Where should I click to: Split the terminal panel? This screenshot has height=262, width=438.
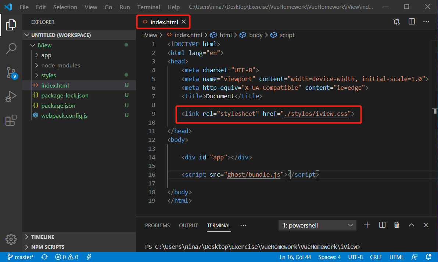tap(382, 225)
